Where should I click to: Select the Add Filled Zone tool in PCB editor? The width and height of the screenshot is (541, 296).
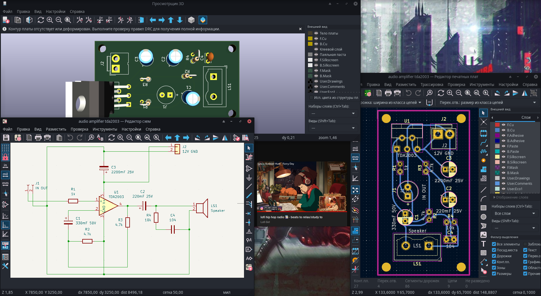click(x=484, y=169)
